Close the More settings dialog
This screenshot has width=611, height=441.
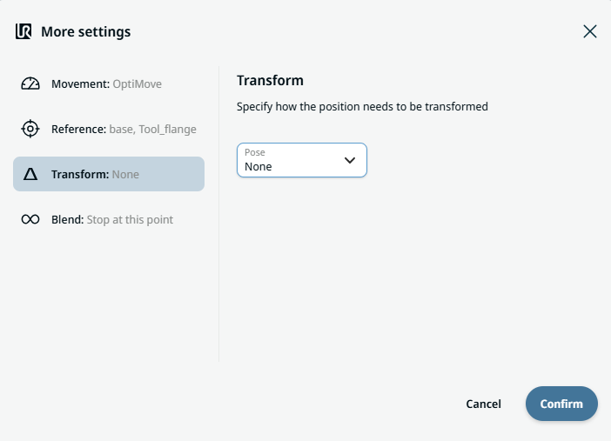589,32
